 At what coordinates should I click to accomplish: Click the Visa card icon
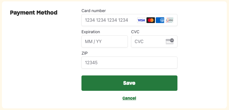pyautogui.click(x=141, y=20)
